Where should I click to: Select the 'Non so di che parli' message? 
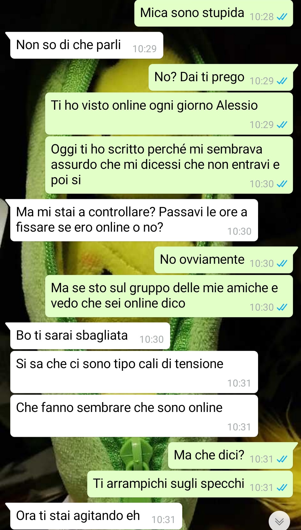coord(87,45)
